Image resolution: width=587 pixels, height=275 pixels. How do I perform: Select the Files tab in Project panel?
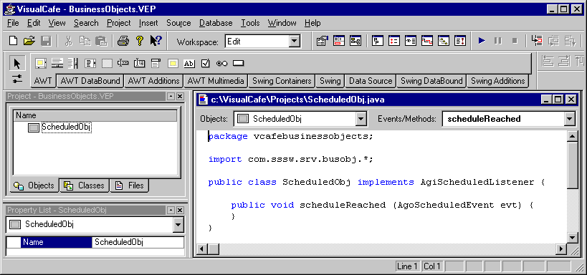point(130,185)
